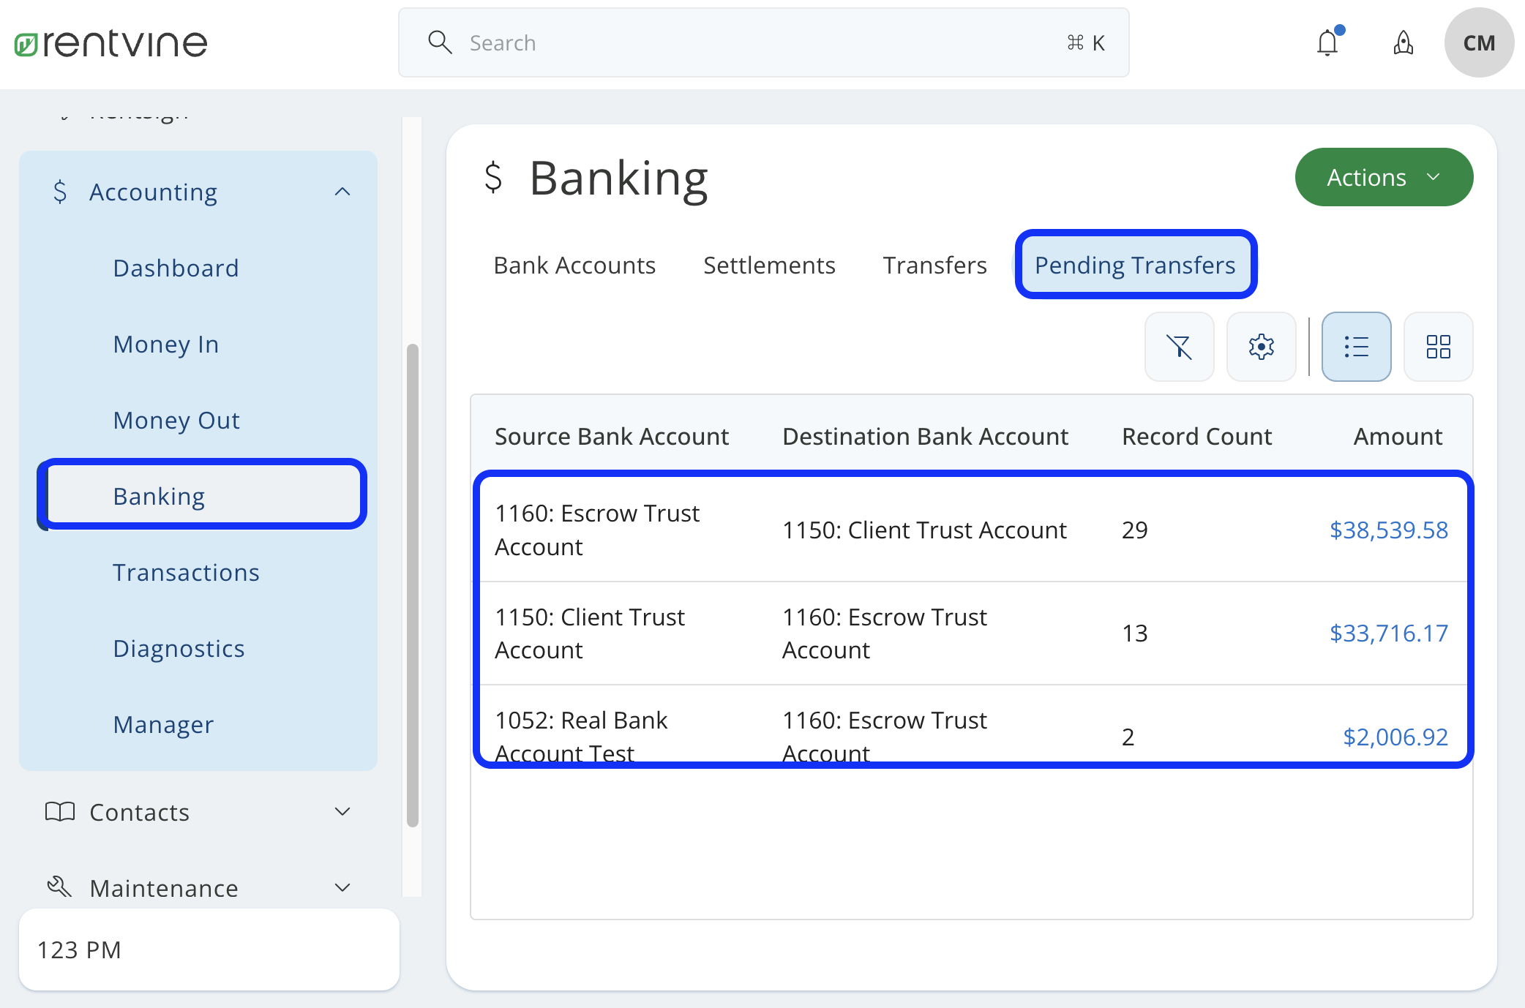Collapse the Accounting section chevron

(342, 191)
